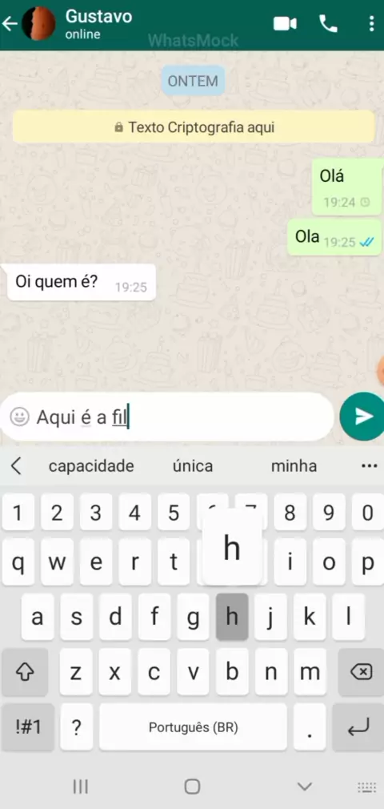The height and width of the screenshot is (809, 384).
Task: Choose the suggestion 'minha'
Action: point(294,466)
